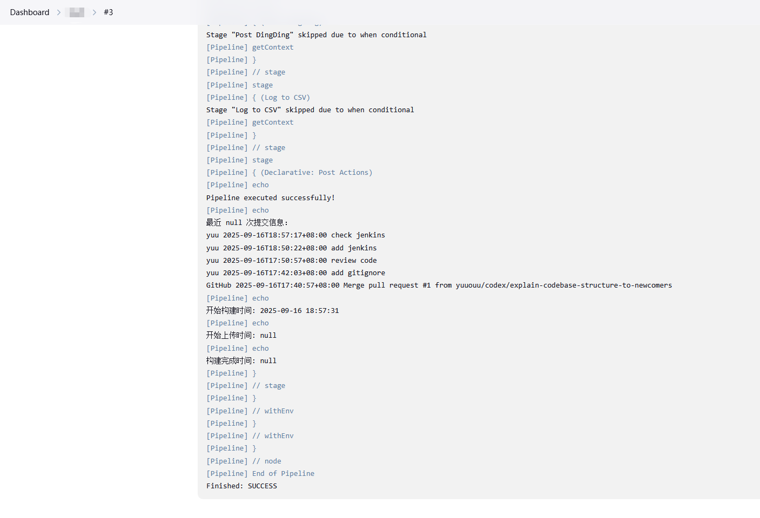
Task: Expand the chevron right after Dashboard
Action: tap(59, 12)
